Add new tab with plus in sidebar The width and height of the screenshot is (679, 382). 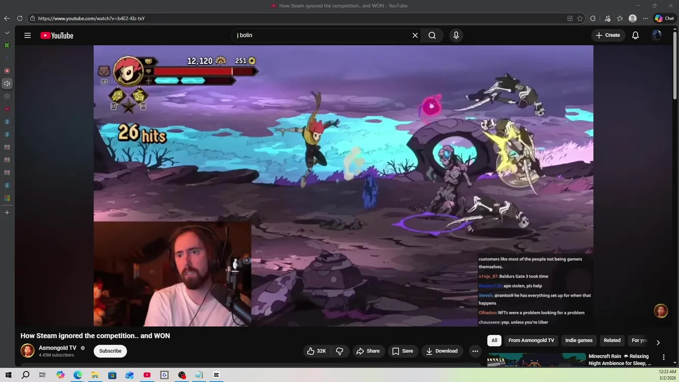tap(7, 213)
